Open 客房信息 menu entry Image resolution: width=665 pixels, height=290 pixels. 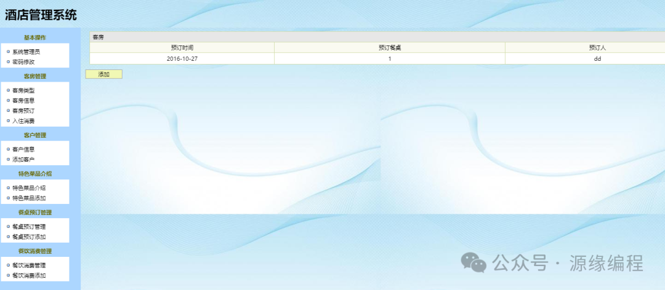23,101
